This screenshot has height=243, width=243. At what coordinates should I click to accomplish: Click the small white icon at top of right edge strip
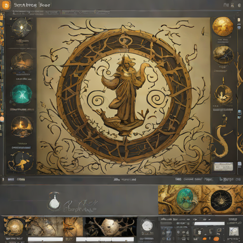pos(239,20)
